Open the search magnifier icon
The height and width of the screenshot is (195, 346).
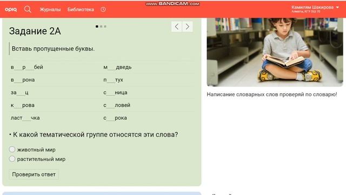point(28,9)
